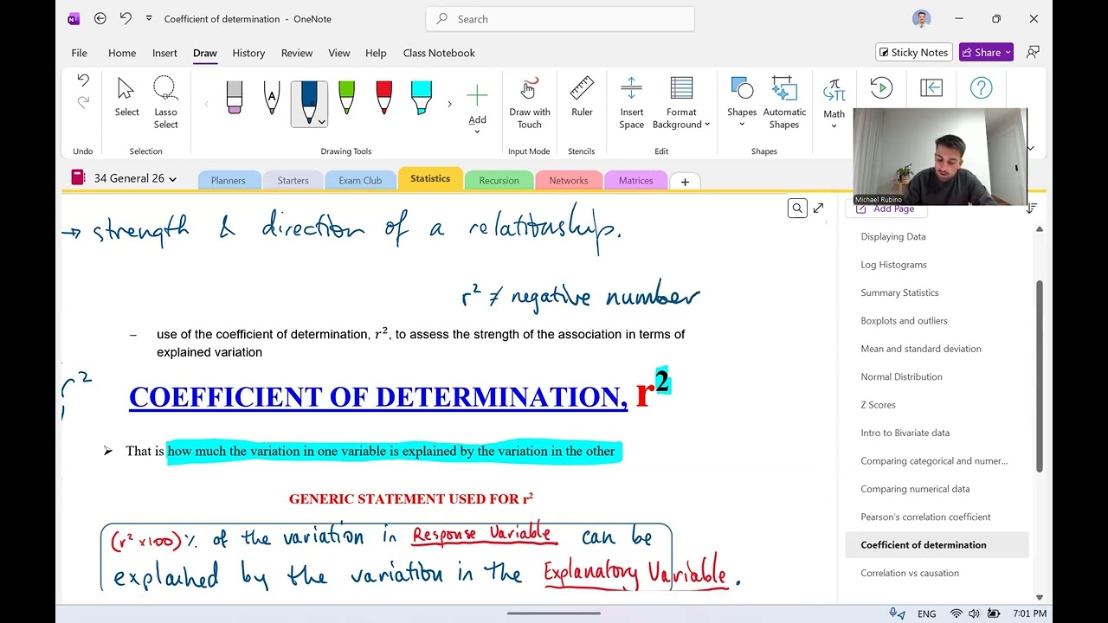Click the collapse-to-left arrow icon in ribbon

click(x=931, y=87)
